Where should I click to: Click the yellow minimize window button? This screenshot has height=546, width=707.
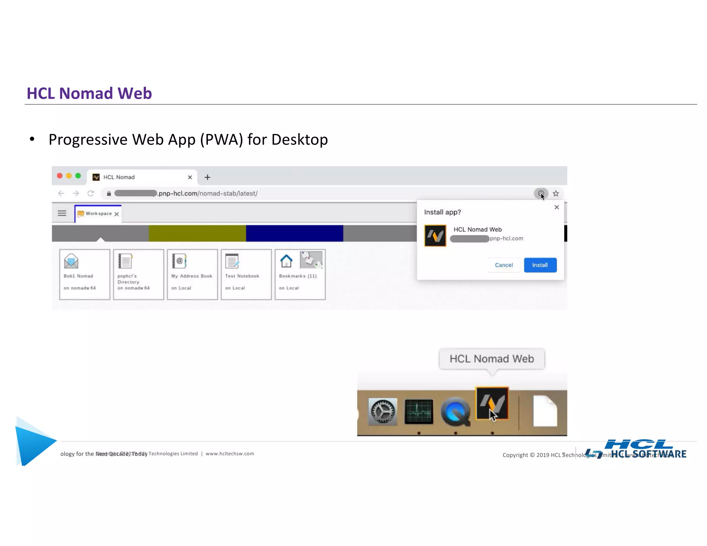(x=69, y=176)
